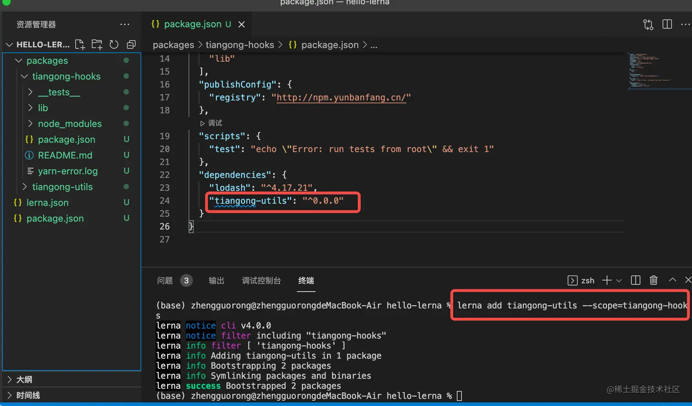Click the breadcrumb ellipsis symbol segment

coord(374,45)
